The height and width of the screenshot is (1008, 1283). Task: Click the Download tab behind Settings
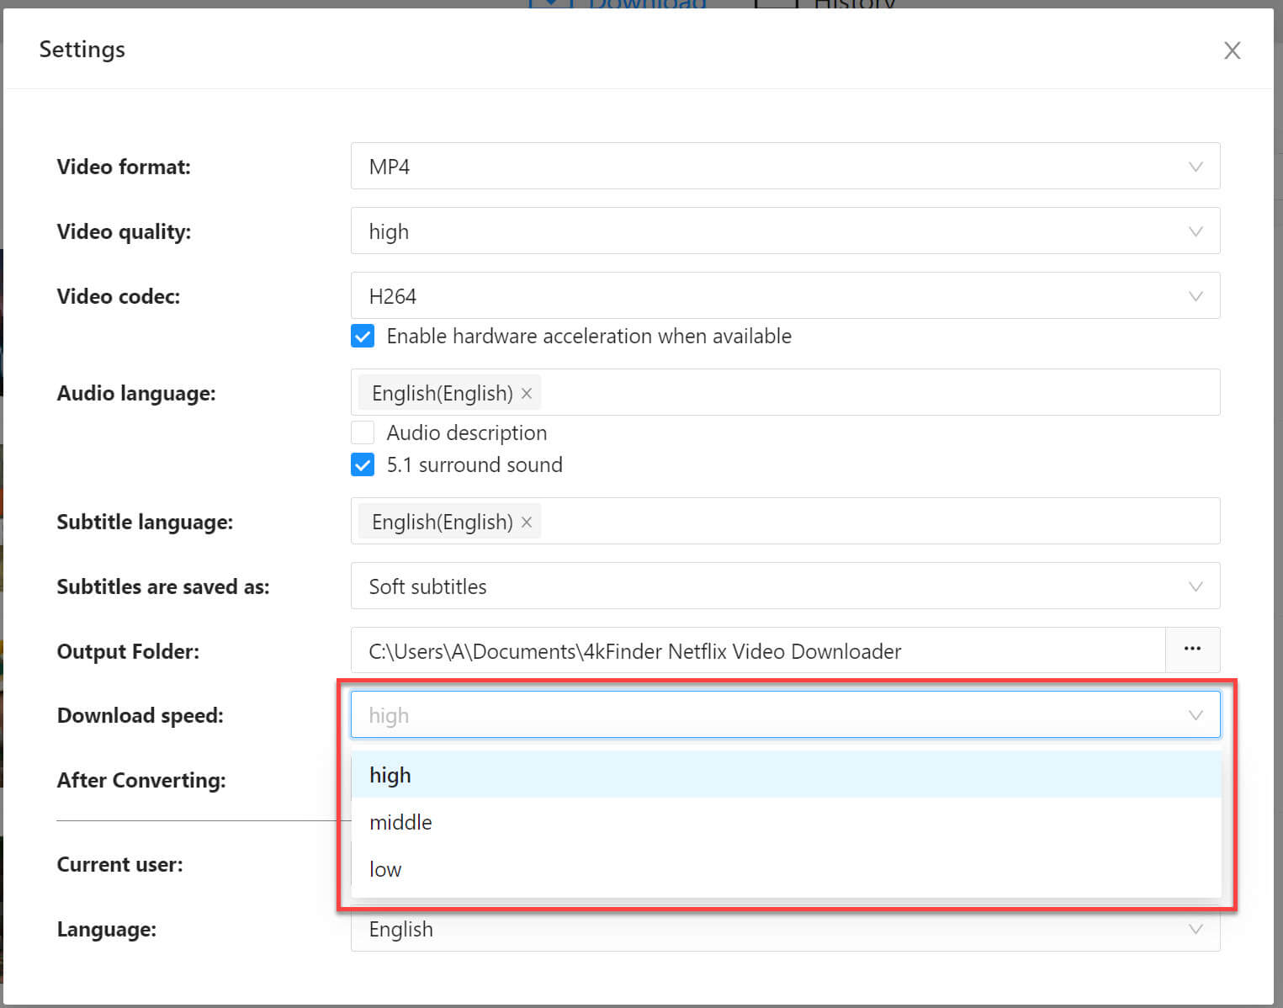point(618,4)
